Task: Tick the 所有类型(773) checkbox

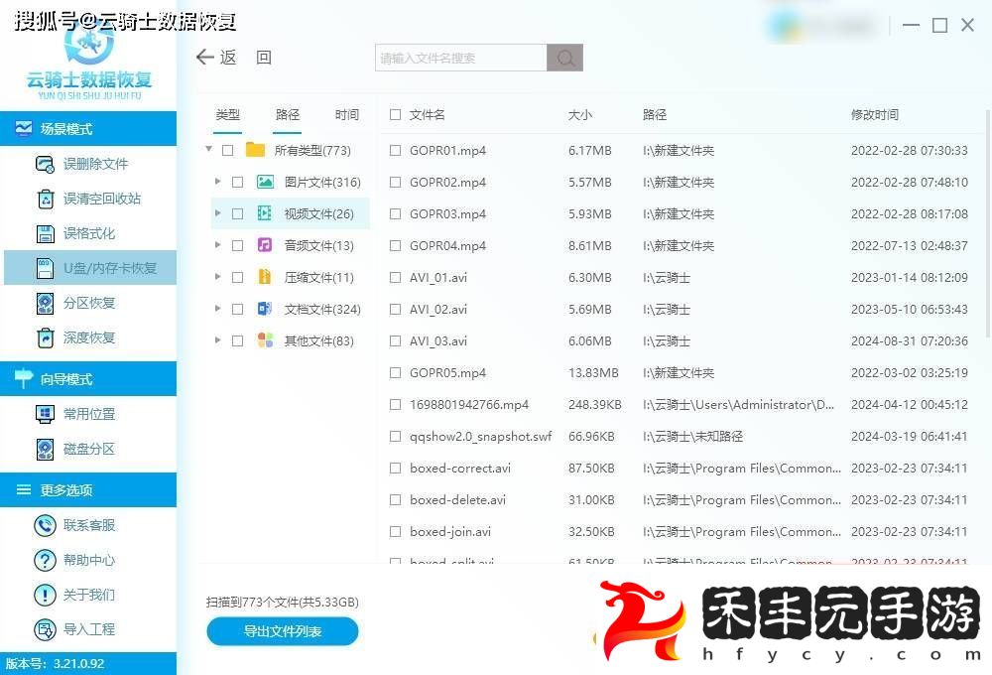Action: point(228,151)
